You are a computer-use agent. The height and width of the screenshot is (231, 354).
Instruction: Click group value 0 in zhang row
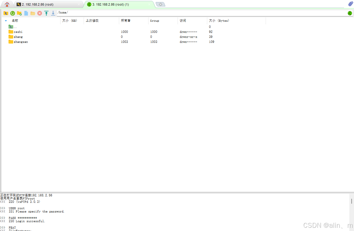pyautogui.click(x=151, y=37)
